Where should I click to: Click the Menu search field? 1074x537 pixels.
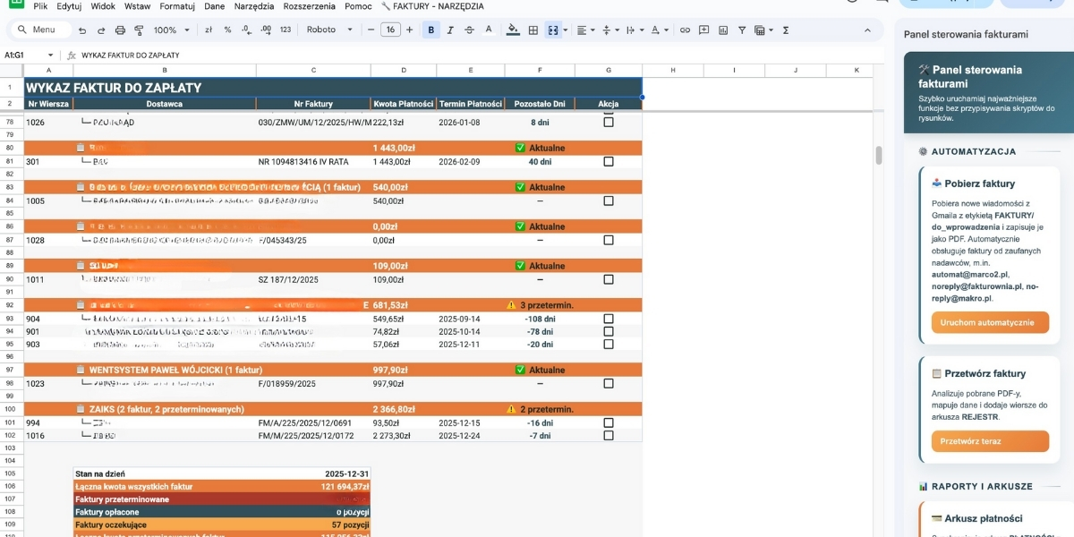tap(42, 30)
